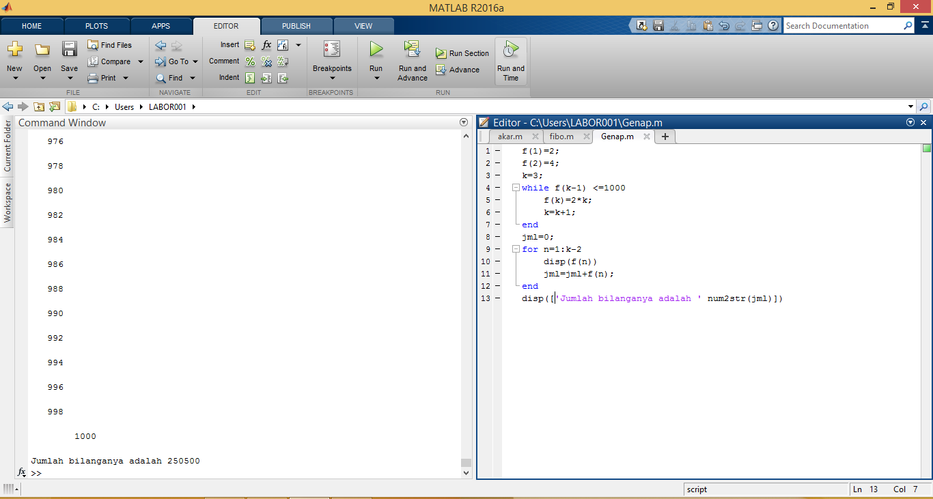Click the Help question mark icon
This screenshot has height=499, width=933.
(x=773, y=26)
